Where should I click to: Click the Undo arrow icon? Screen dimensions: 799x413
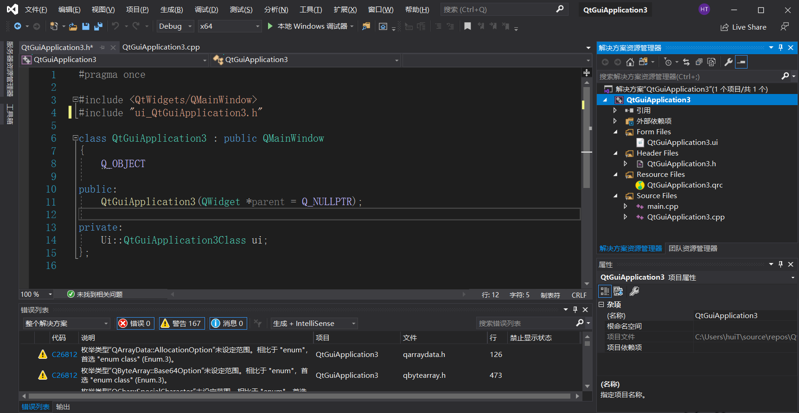115,26
